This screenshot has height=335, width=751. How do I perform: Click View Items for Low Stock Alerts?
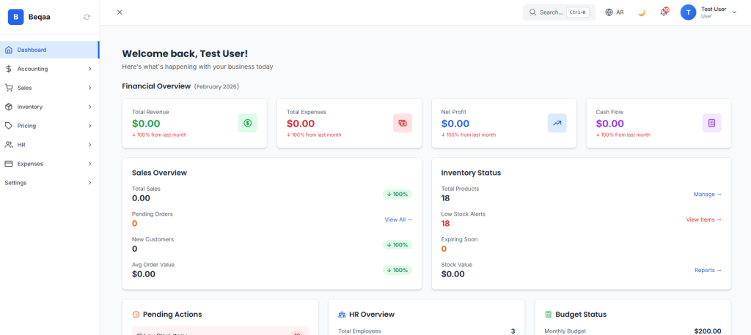(703, 219)
